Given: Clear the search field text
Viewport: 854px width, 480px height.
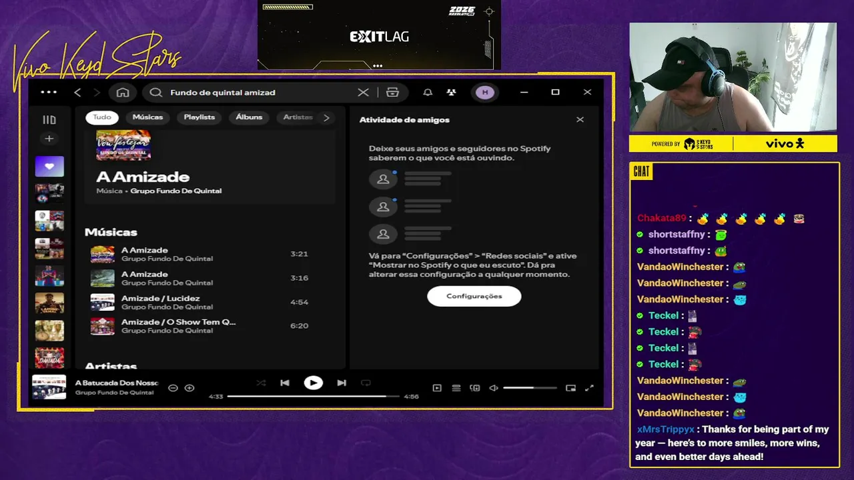Looking at the screenshot, I should [x=363, y=93].
